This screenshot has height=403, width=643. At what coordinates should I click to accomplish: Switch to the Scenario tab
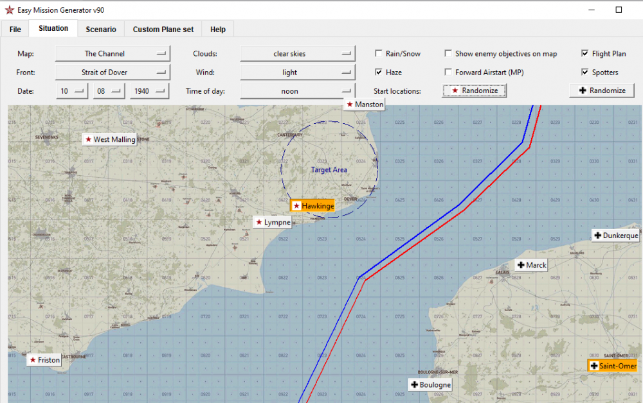(x=101, y=30)
